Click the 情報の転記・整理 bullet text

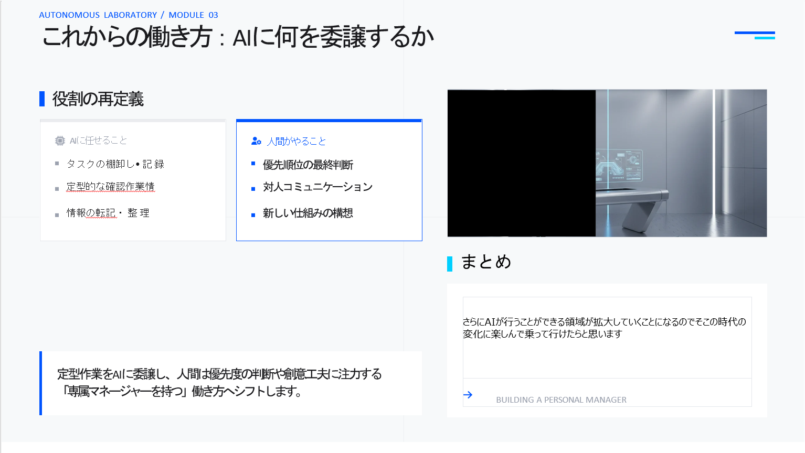pyautogui.click(x=108, y=213)
